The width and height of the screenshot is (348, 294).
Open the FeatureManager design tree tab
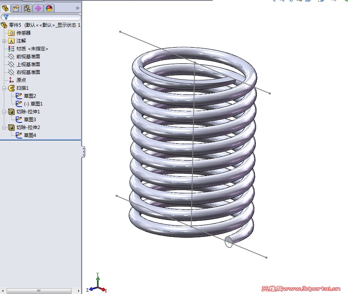click(x=5, y=8)
